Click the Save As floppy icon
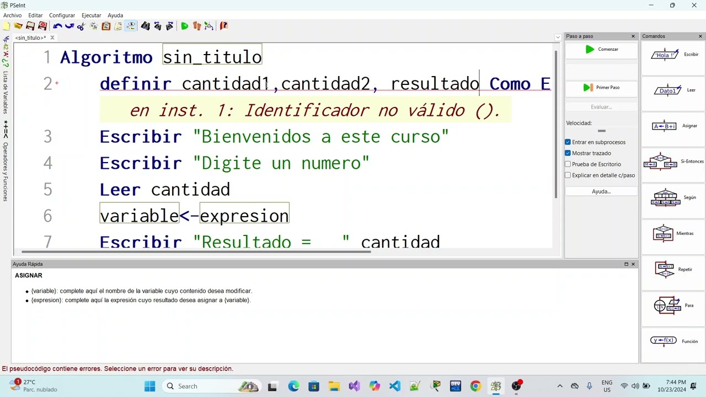 42,26
